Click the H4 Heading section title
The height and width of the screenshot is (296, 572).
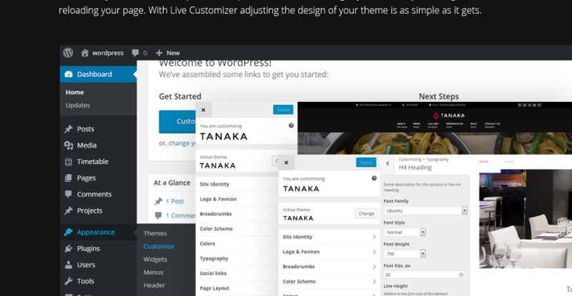[415, 168]
